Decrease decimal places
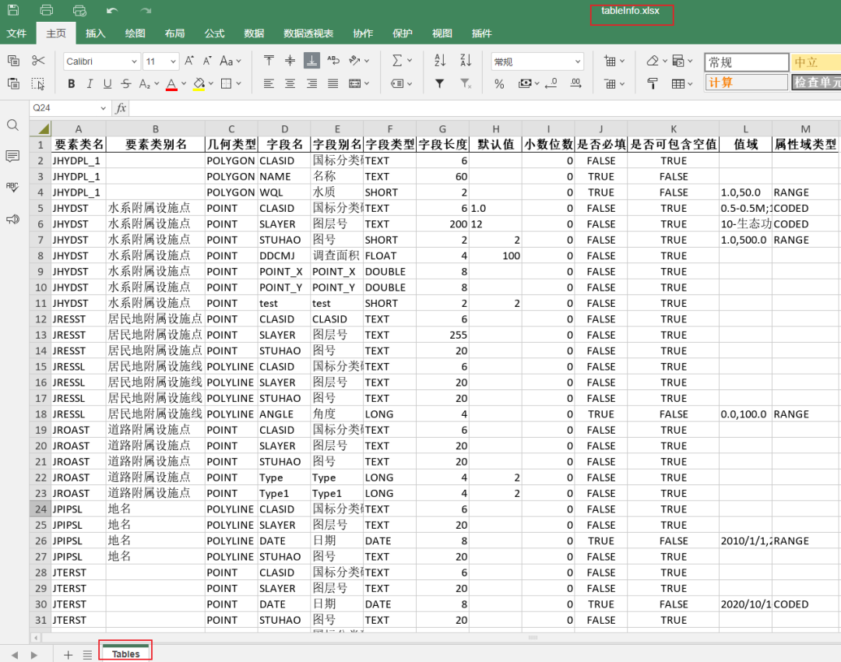This screenshot has width=841, height=662. tap(551, 83)
